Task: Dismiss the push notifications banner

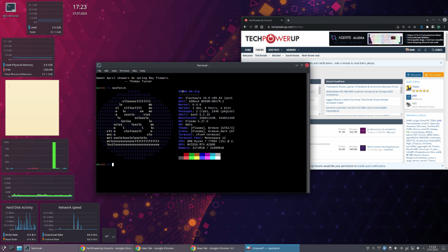Action: pyautogui.click(x=442, y=166)
